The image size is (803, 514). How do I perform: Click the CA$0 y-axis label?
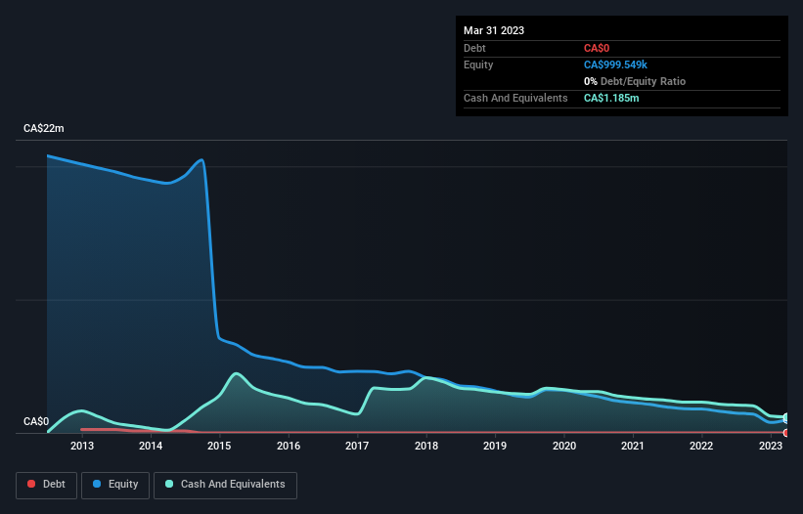36,421
